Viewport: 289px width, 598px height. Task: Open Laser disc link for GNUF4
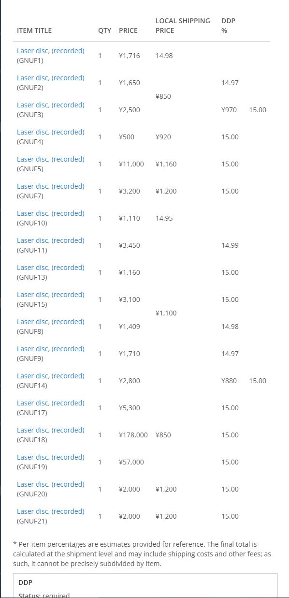50,132
